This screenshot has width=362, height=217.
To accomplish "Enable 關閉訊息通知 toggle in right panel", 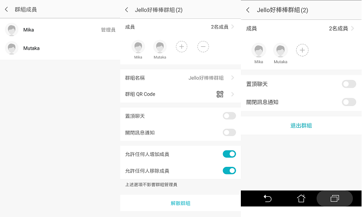I will (348, 102).
